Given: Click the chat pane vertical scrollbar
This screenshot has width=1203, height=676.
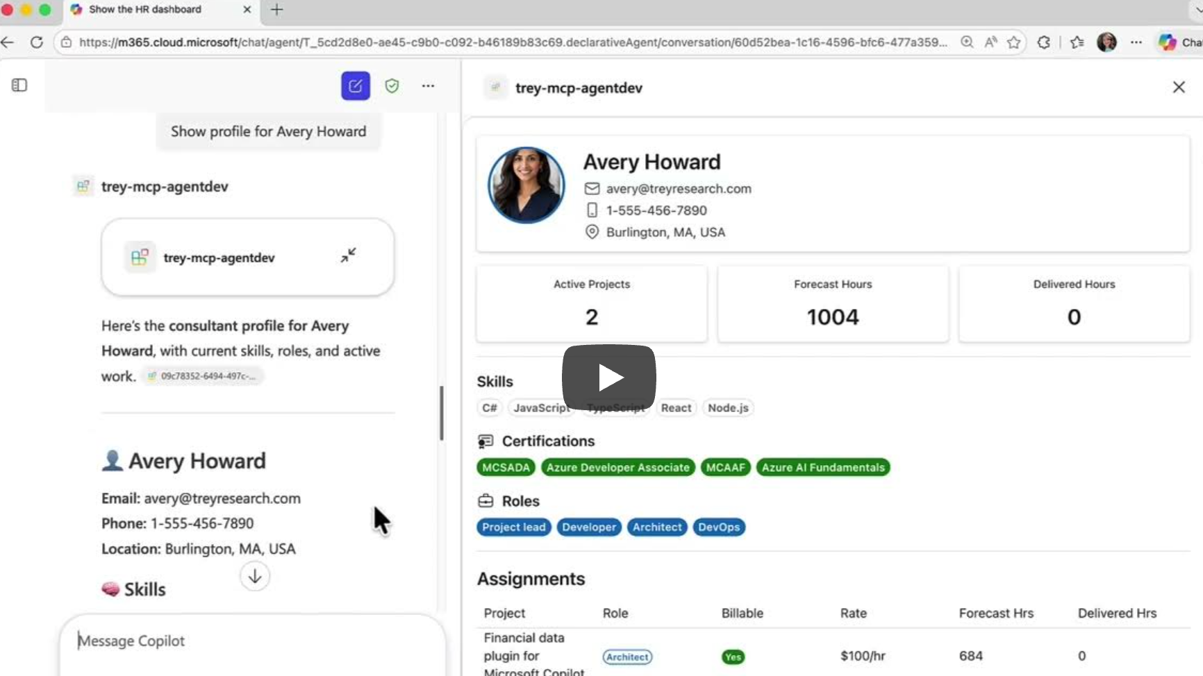Looking at the screenshot, I should [441, 413].
